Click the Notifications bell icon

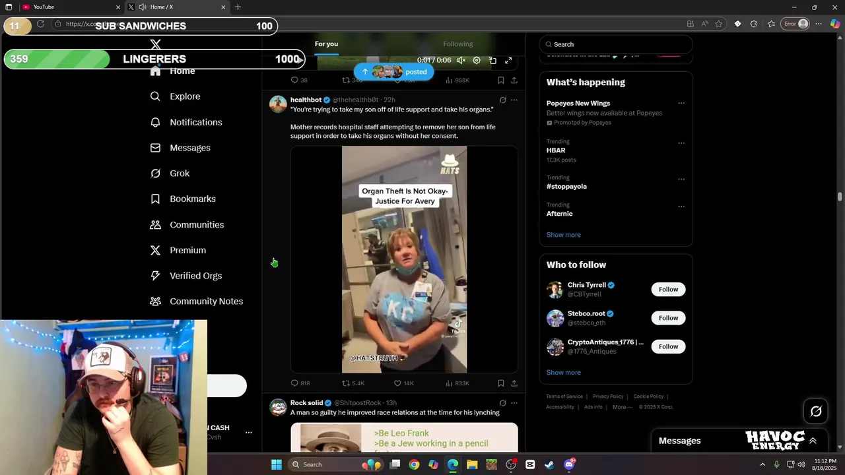(x=155, y=122)
